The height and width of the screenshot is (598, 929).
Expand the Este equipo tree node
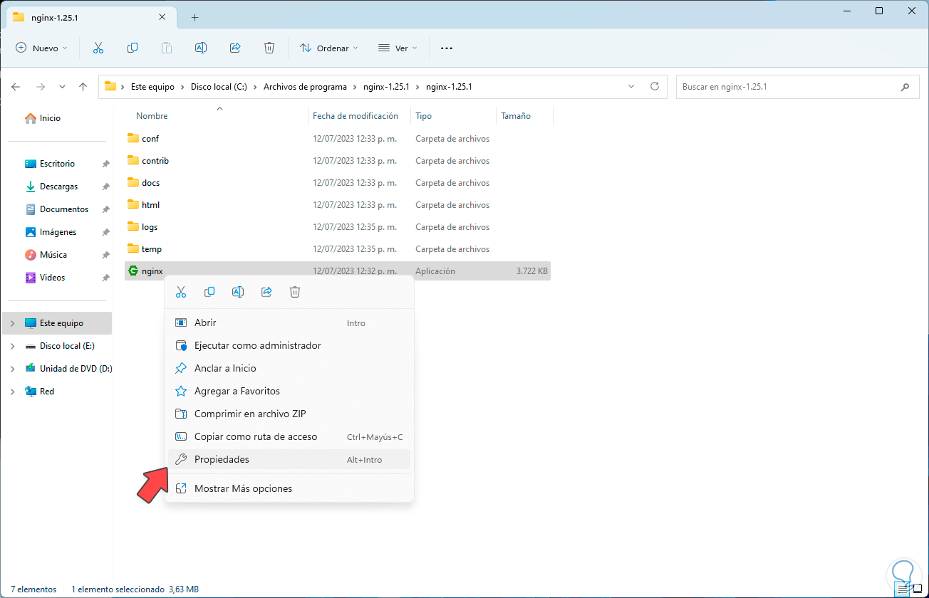click(x=12, y=323)
